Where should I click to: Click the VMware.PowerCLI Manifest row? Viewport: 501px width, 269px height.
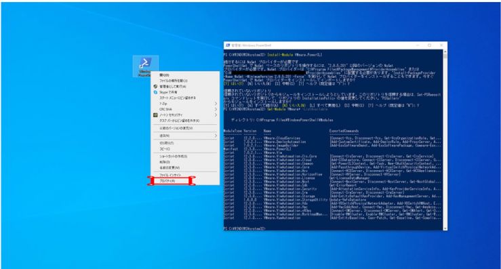click(258, 149)
